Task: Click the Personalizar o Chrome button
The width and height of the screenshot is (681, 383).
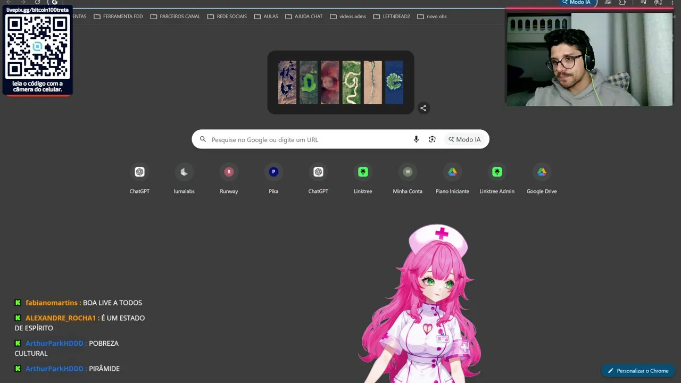Action: (x=638, y=371)
